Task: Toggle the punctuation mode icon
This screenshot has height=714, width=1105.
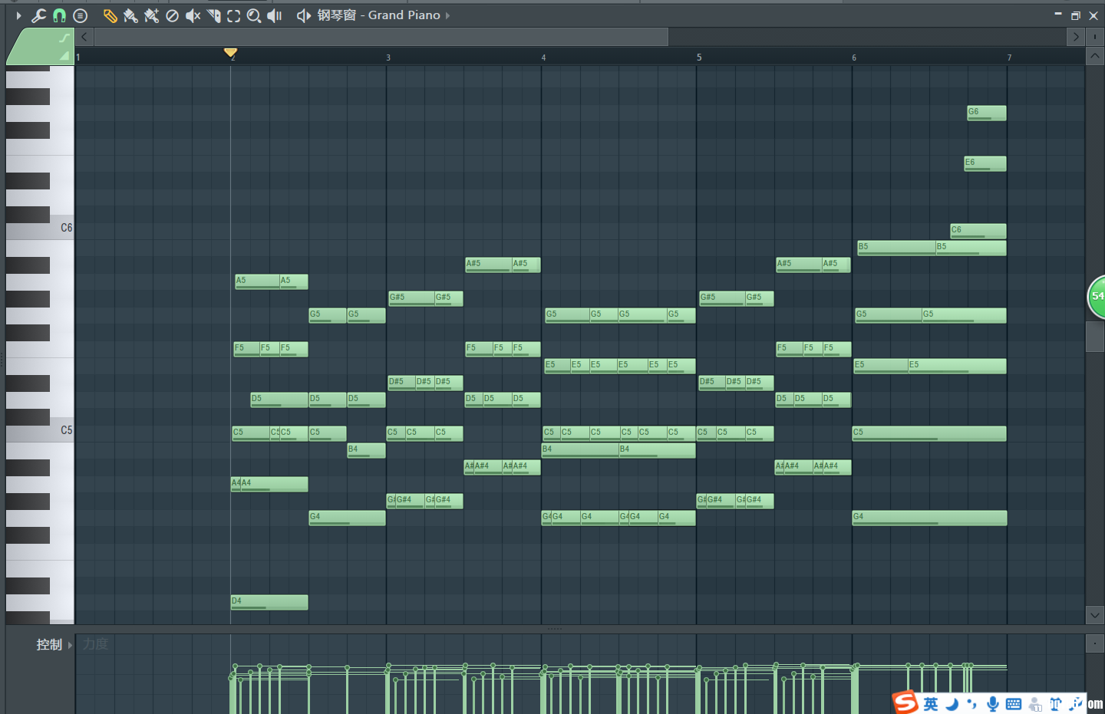Action: (x=972, y=704)
